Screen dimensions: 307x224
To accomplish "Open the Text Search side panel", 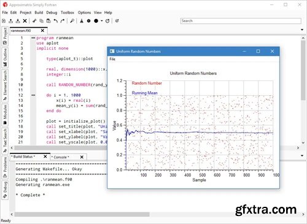I will (x=5, y=141).
